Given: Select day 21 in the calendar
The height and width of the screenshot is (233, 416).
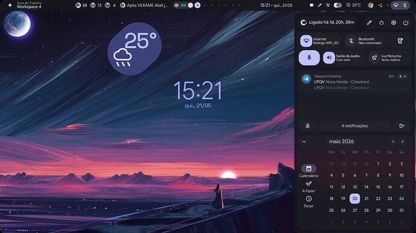Looking at the screenshot, I should coord(367,199).
